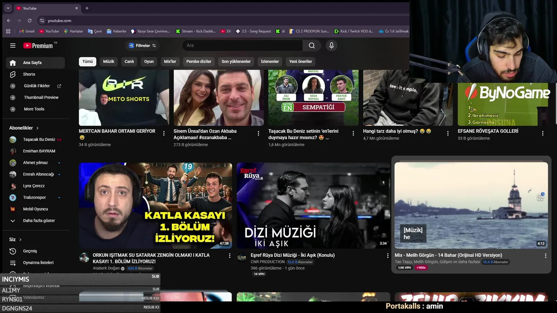Open Emrah Altınocağı channel subscription
557x313 pixels.
(x=35, y=174)
